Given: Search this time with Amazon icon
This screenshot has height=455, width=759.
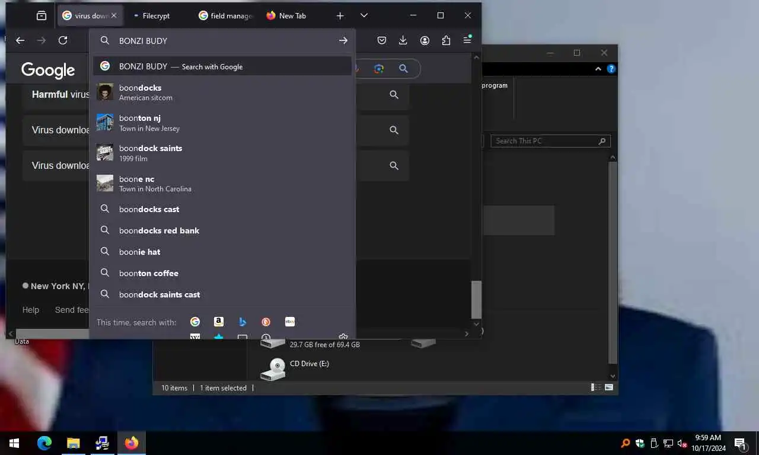Looking at the screenshot, I should tap(219, 322).
